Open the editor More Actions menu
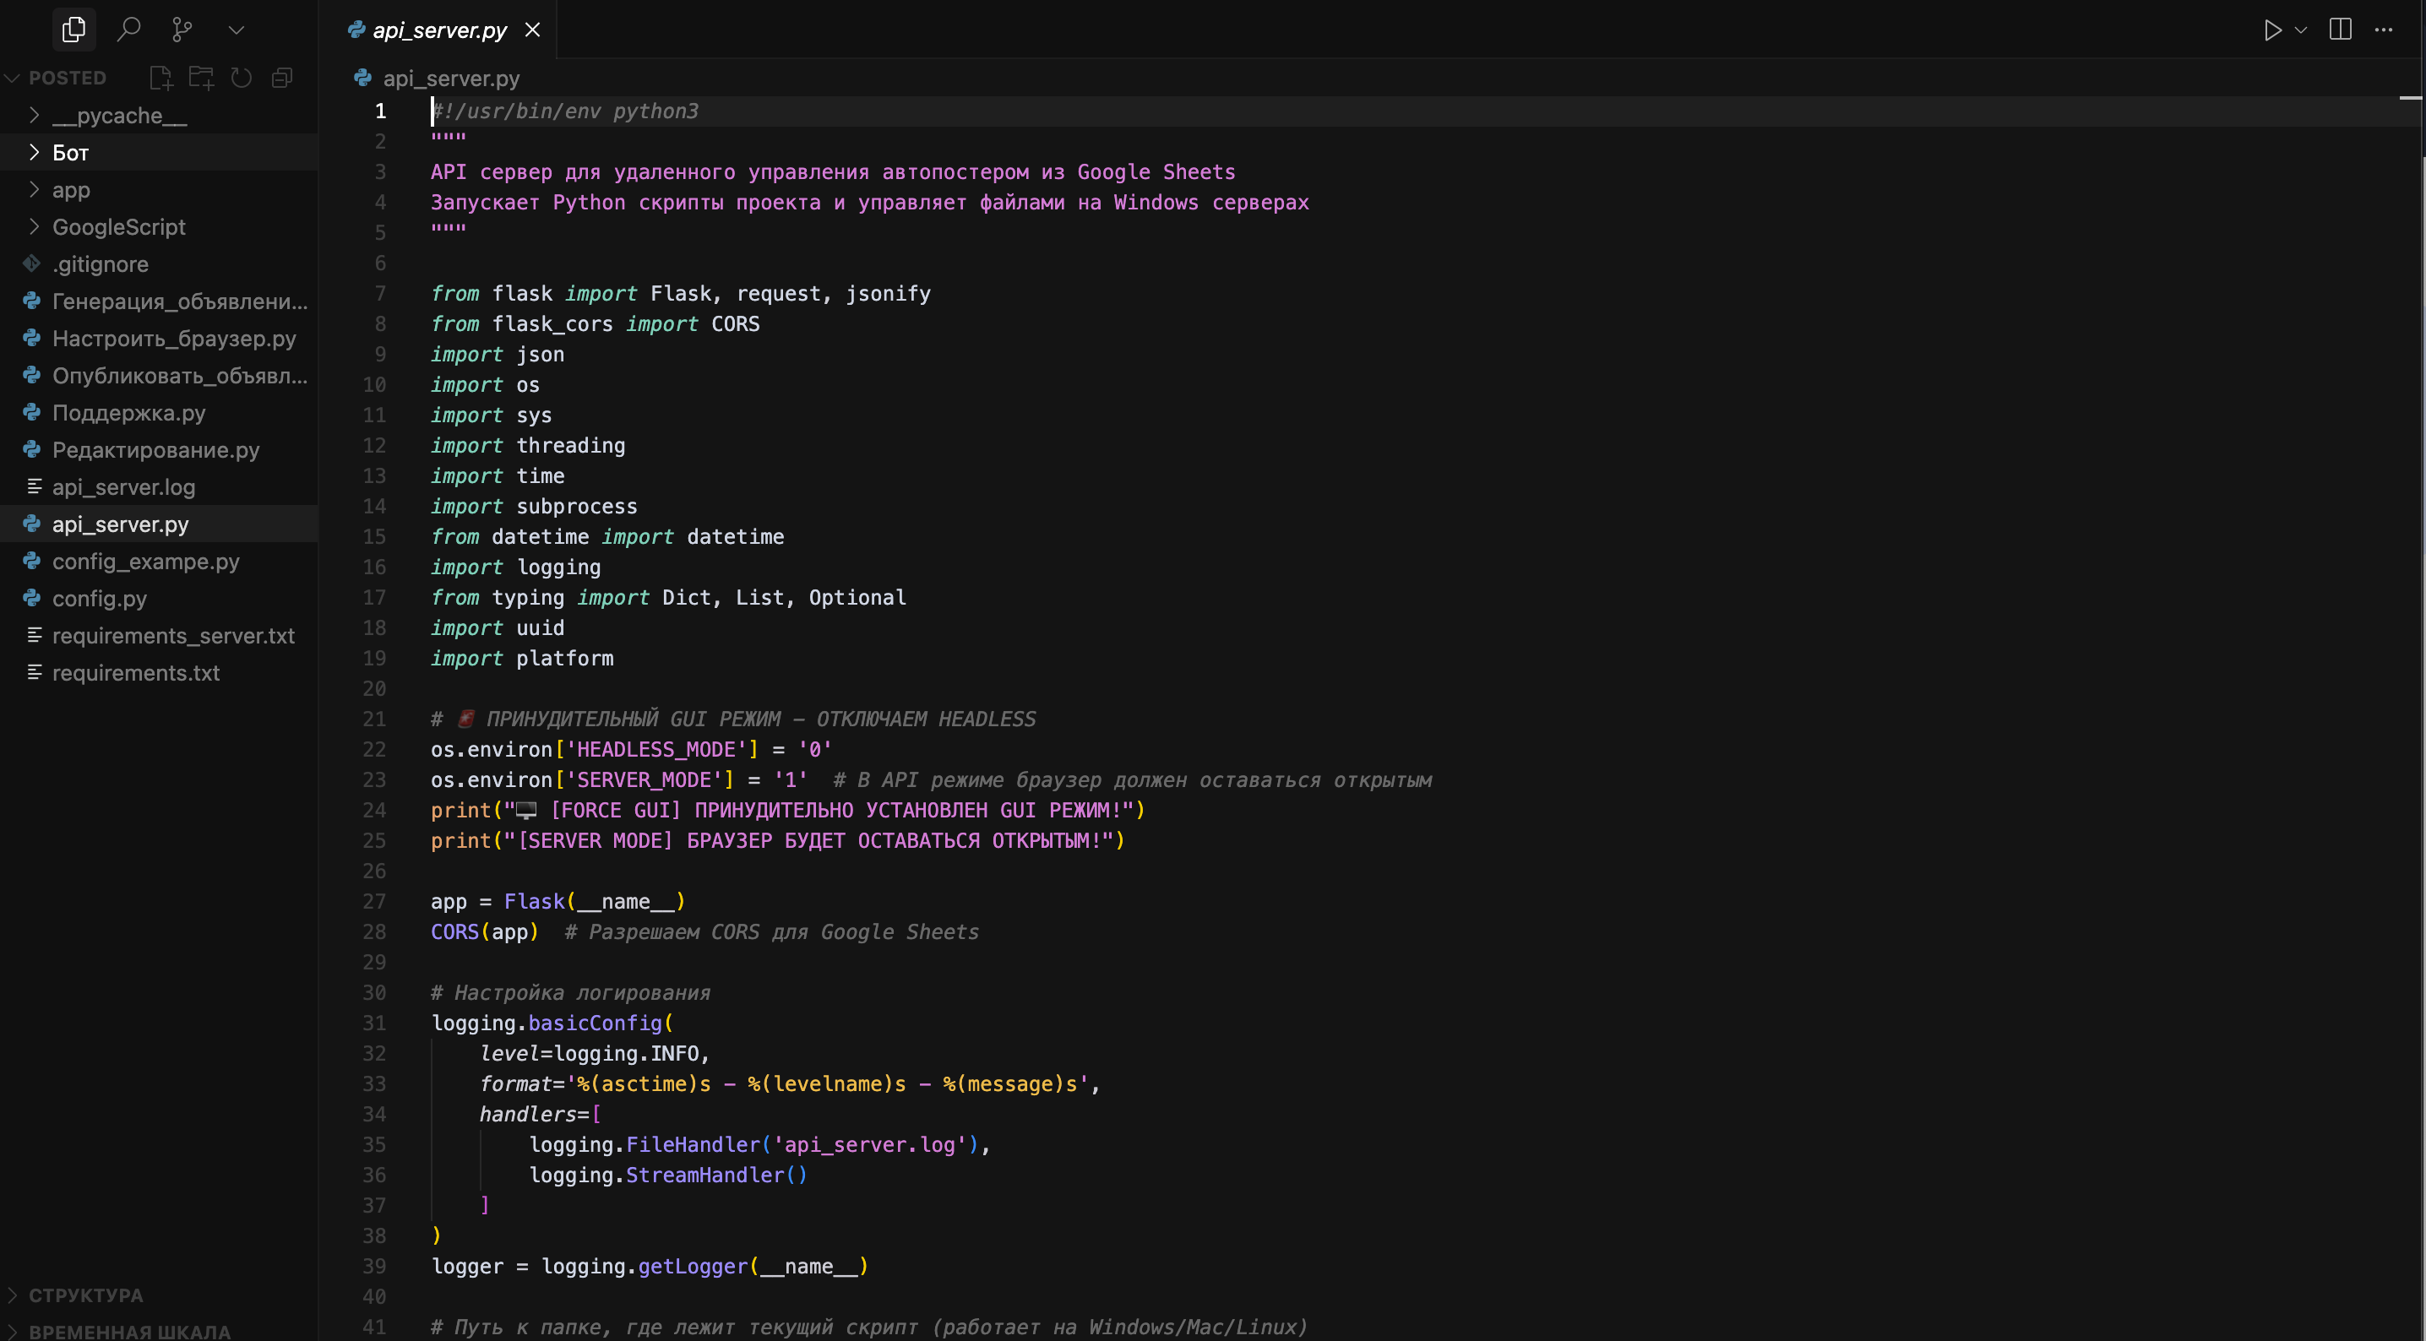The height and width of the screenshot is (1341, 2426). click(x=2383, y=30)
